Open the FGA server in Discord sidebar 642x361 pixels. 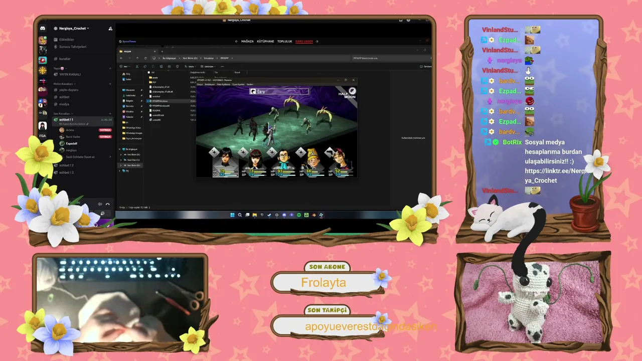point(43,135)
